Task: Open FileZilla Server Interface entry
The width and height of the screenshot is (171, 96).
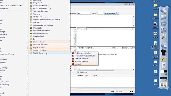Action: (83, 53)
